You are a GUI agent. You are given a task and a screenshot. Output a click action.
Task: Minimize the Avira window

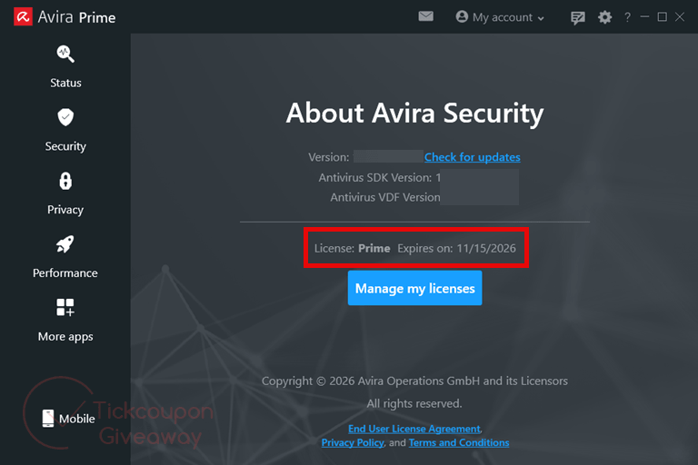click(644, 17)
